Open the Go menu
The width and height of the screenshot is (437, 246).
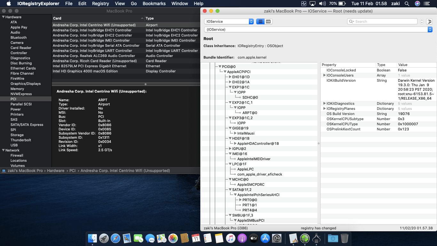(x=134, y=4)
